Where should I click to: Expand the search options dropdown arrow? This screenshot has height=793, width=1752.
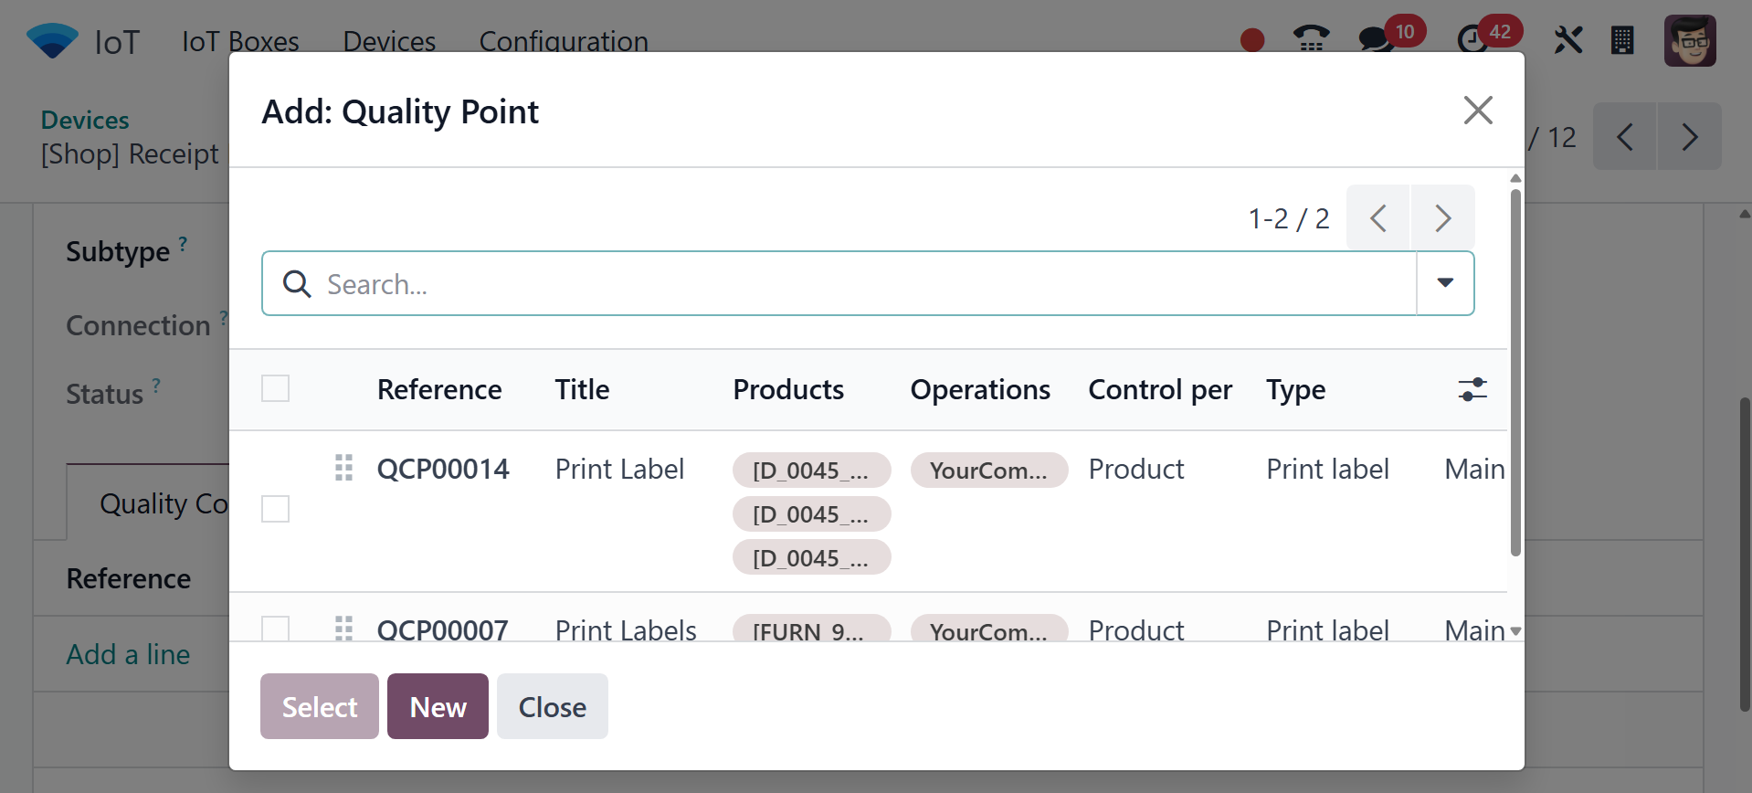[1445, 283]
